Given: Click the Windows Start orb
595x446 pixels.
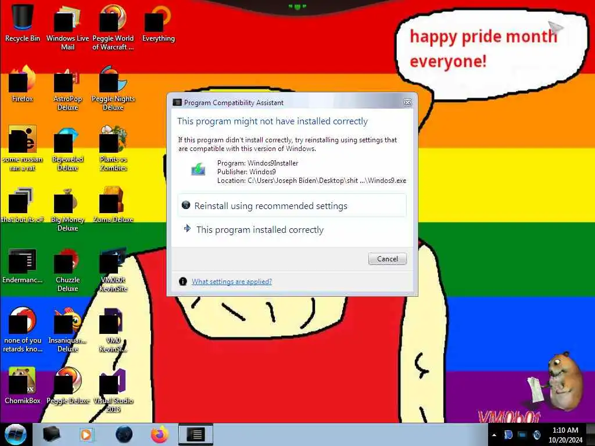Looking at the screenshot, I should 16,434.
